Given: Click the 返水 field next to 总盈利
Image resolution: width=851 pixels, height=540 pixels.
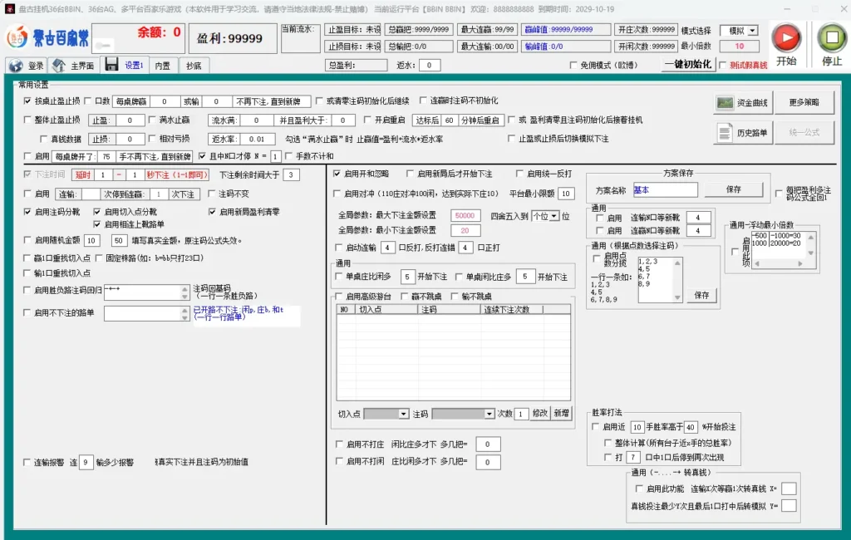Looking at the screenshot, I should coord(429,65).
